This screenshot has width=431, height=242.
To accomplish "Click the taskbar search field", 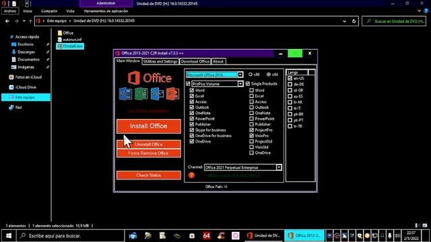I will (71, 236).
